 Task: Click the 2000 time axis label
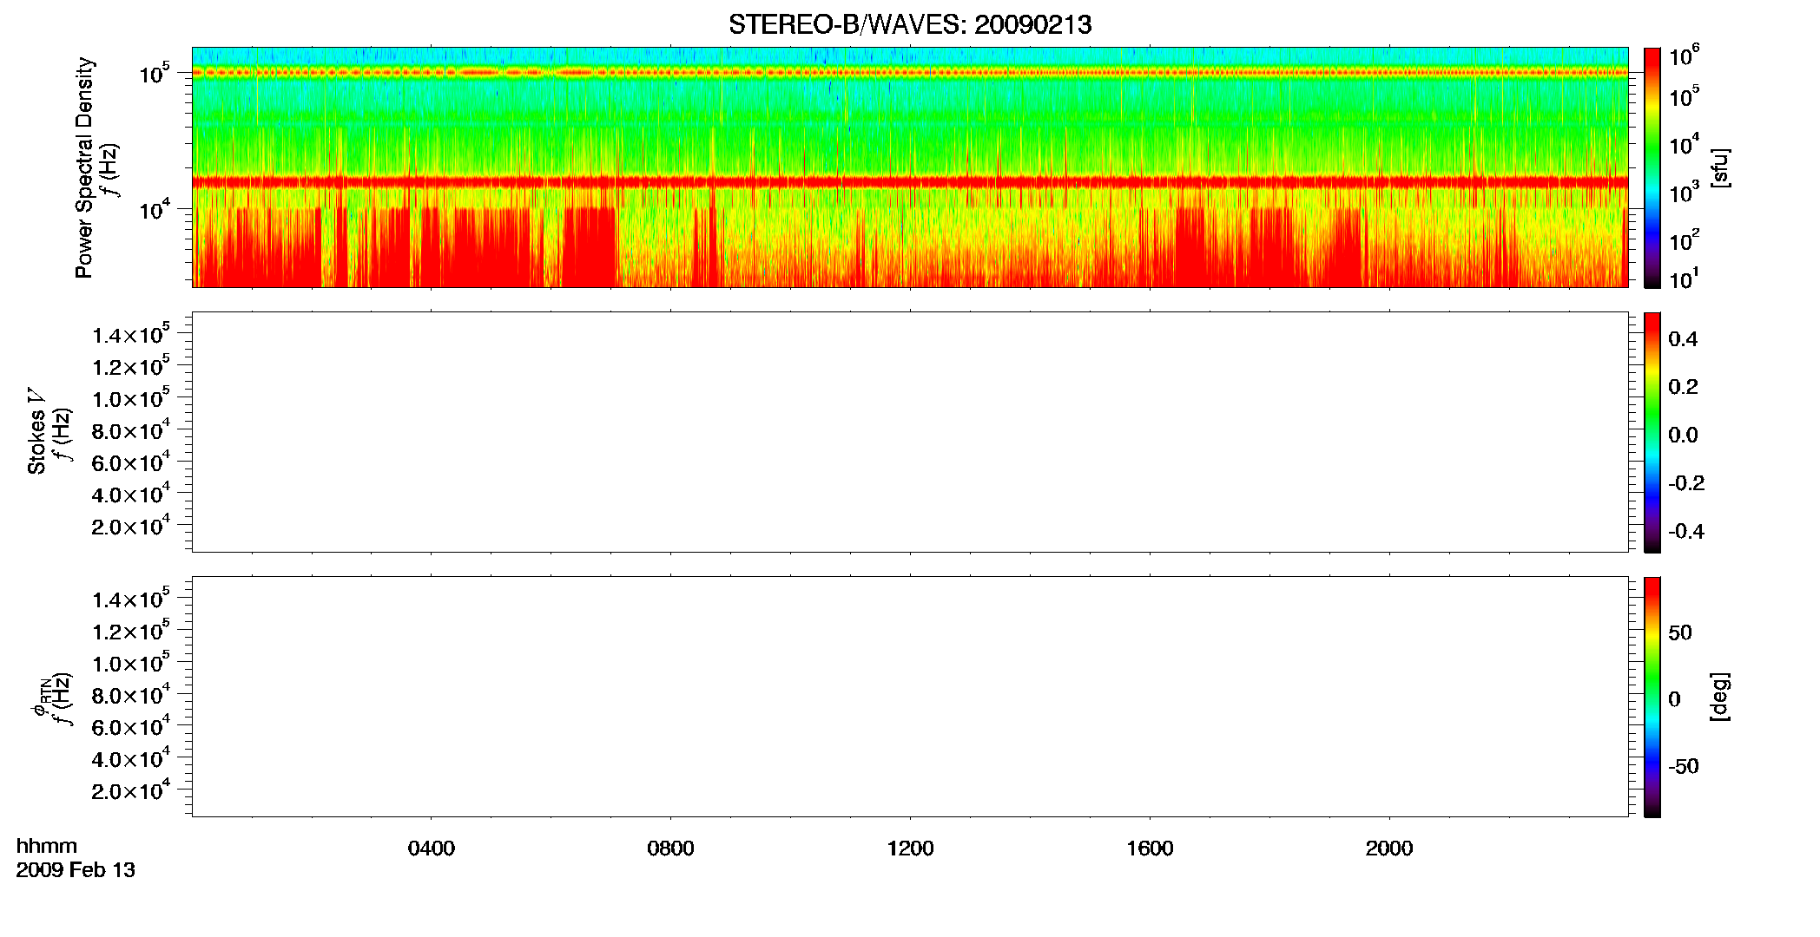(1389, 849)
